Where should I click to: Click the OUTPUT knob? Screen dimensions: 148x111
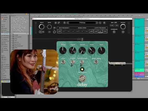click(x=123, y=27)
